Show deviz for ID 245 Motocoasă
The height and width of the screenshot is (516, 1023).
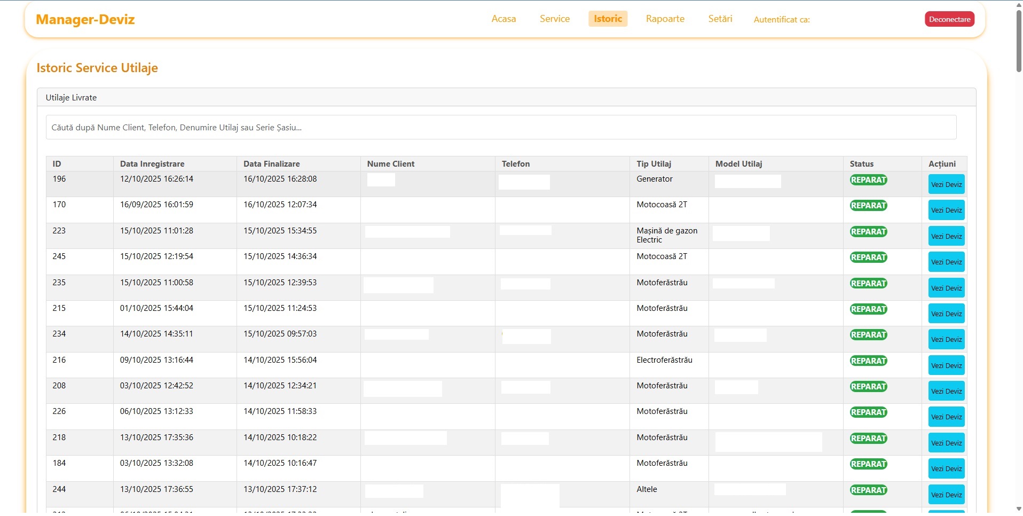946,262
